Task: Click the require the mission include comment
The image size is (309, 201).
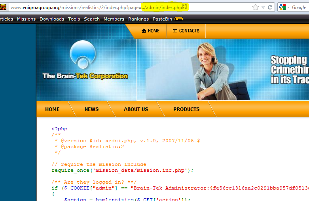Action: pos(99,164)
